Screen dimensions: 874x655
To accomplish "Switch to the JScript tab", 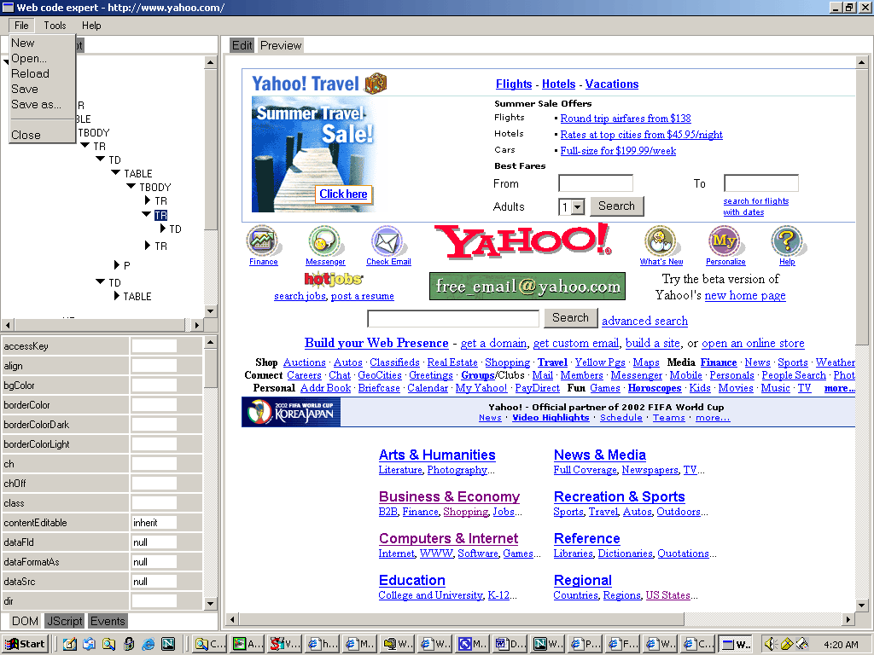I will click(x=65, y=621).
